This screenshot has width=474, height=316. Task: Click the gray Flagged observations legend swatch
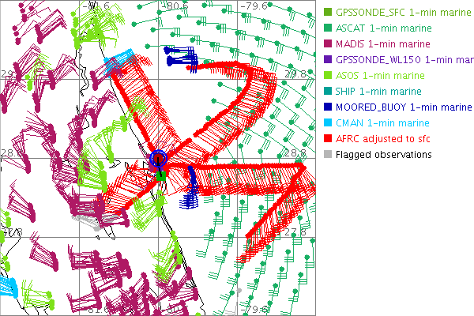pyautogui.click(x=328, y=154)
